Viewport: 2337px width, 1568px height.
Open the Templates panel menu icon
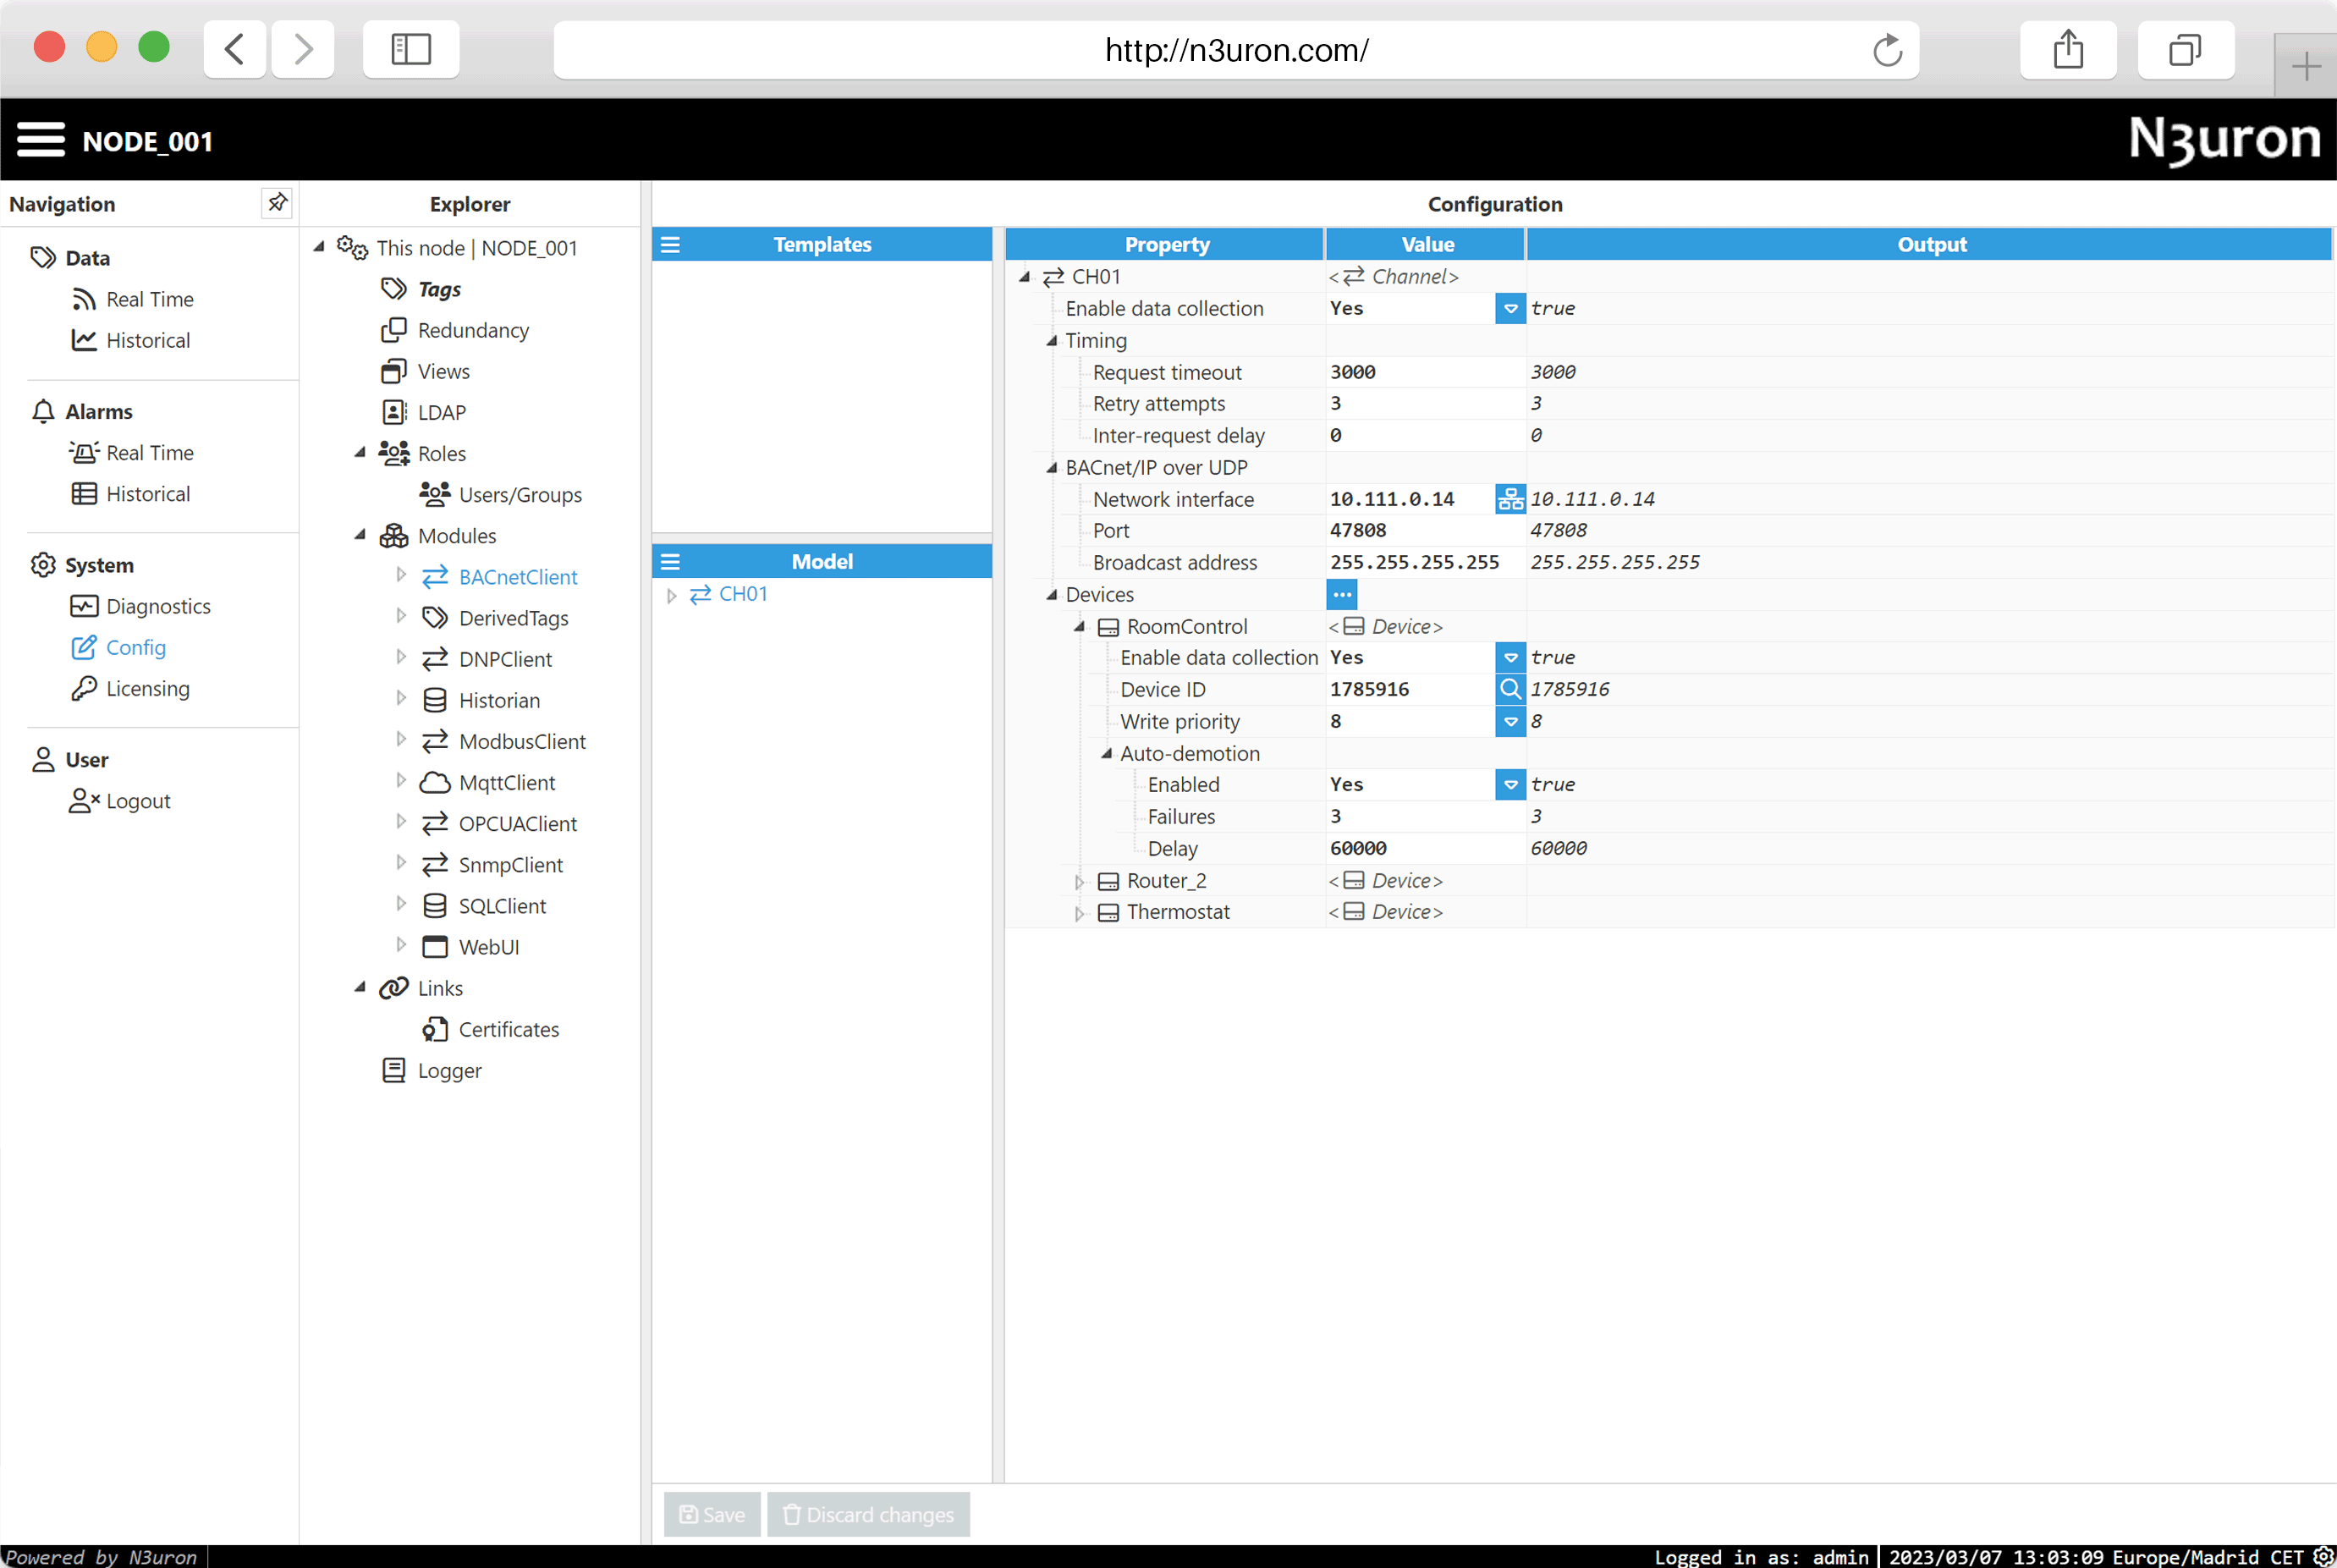(x=670, y=245)
